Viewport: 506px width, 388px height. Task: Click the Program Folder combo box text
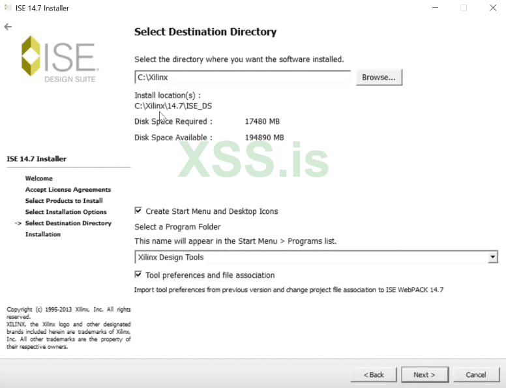171,258
